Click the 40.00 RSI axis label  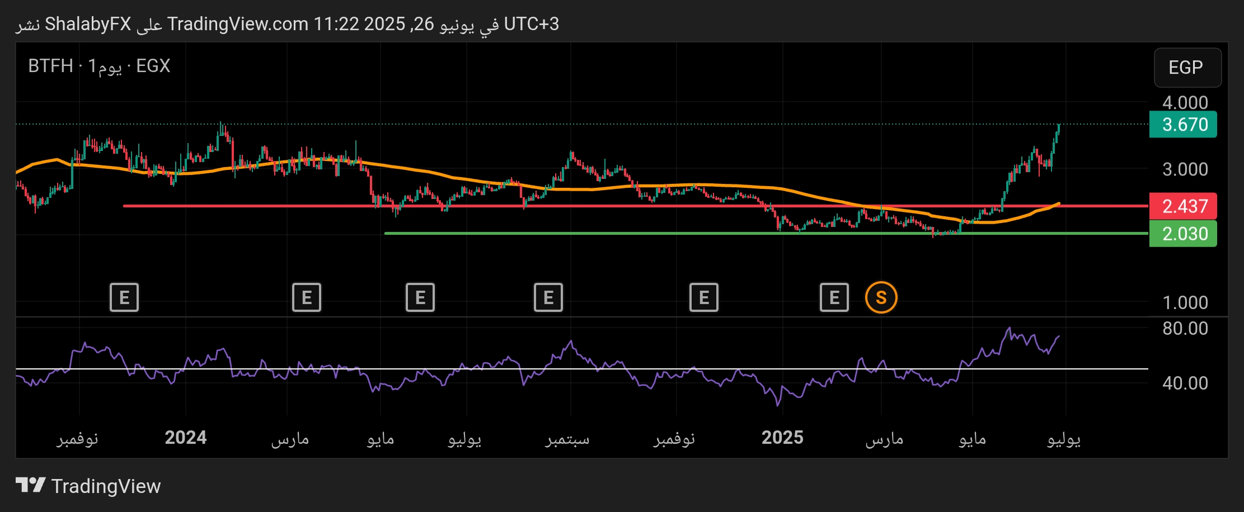1185,383
